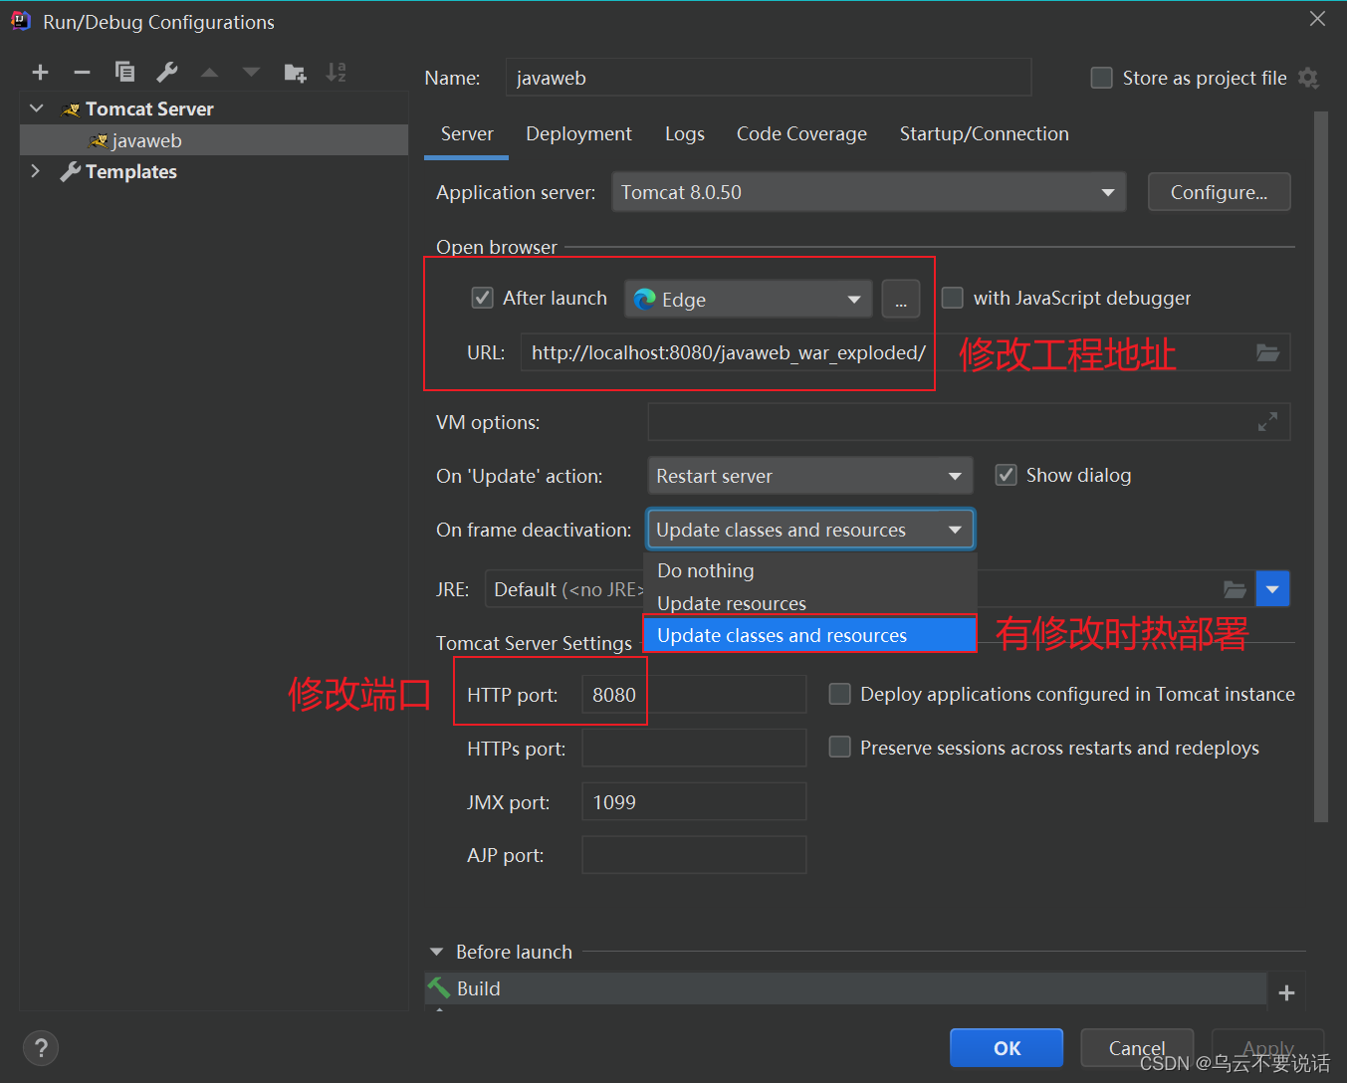The width and height of the screenshot is (1347, 1083).
Task: Enable Deploy applications configured in Tomcat instance
Action: tap(840, 694)
